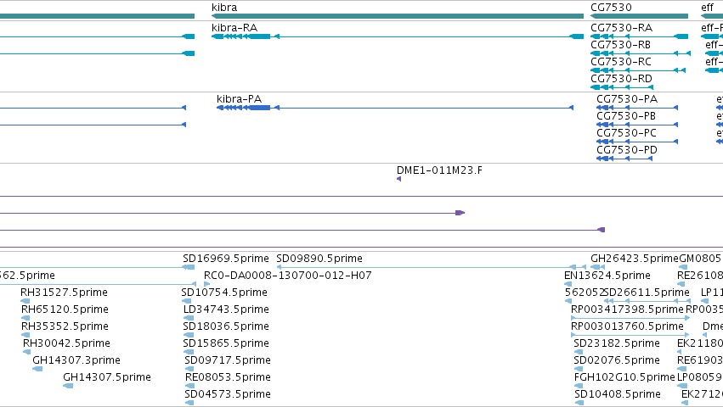Select protein label CG7530-PD
723x407 pixels.
(627, 150)
